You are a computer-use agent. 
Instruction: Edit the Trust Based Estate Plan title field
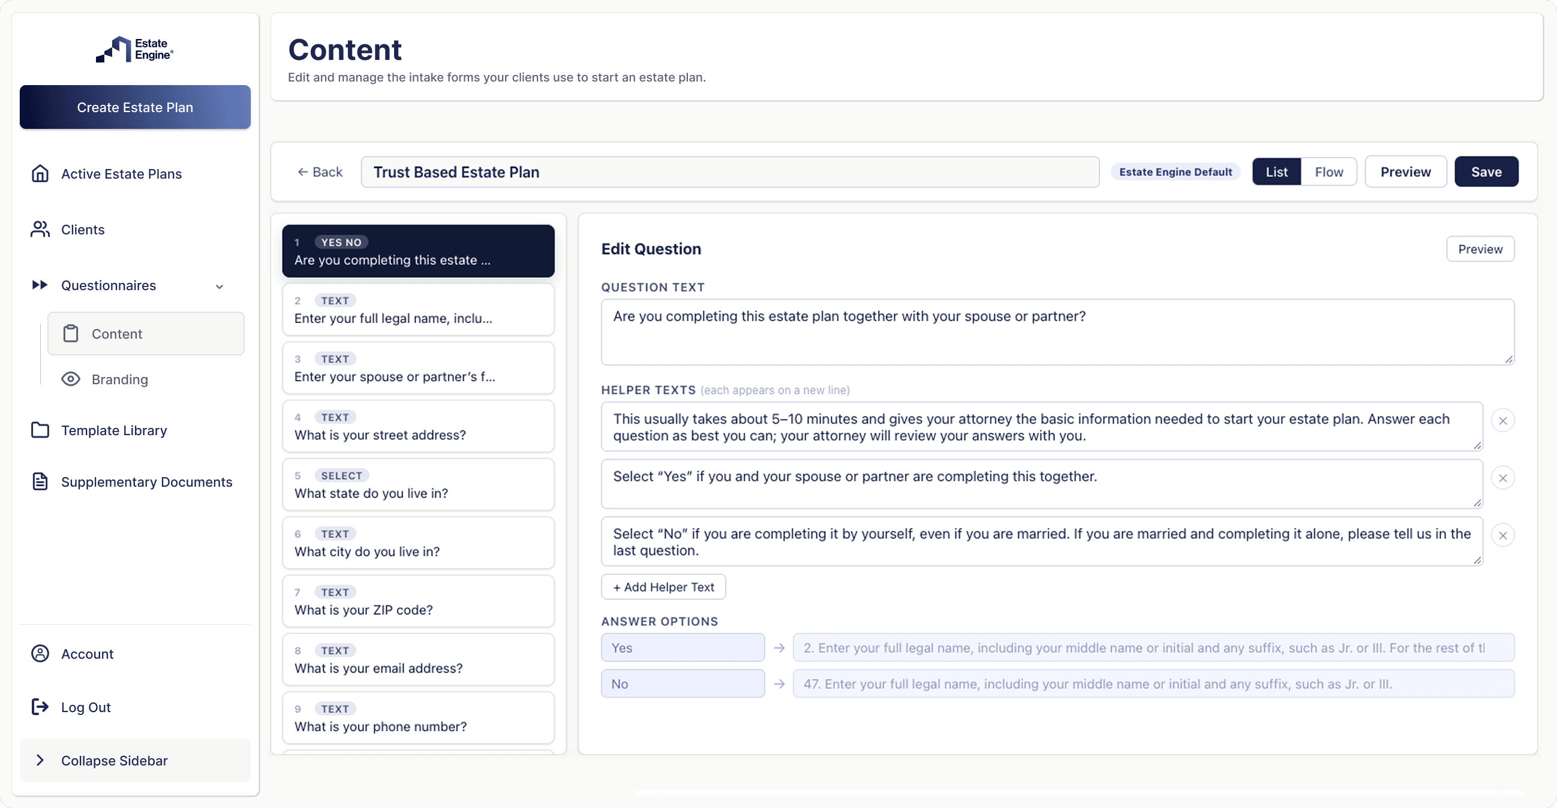click(x=729, y=172)
